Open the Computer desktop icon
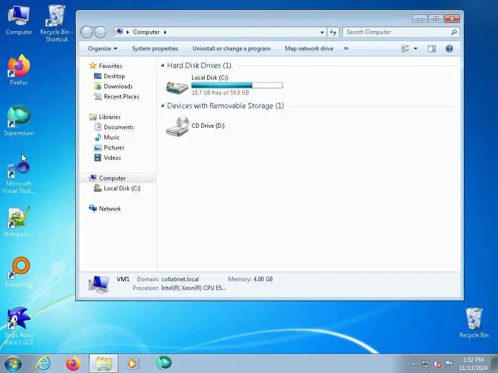The image size is (498, 373). [19, 19]
